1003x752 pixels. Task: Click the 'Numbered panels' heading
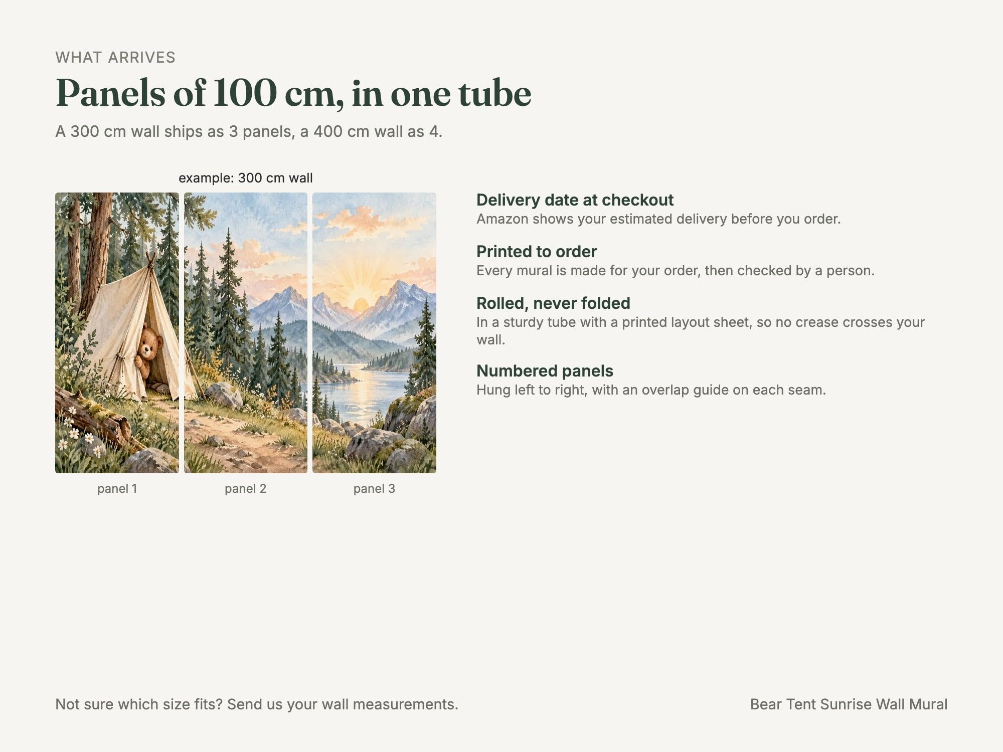click(x=545, y=371)
